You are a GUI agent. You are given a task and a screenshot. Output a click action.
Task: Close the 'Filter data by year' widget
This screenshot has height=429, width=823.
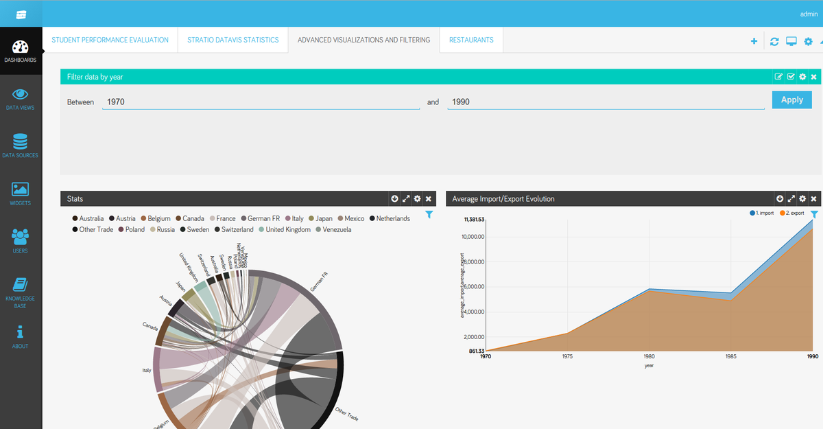pyautogui.click(x=813, y=77)
